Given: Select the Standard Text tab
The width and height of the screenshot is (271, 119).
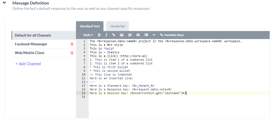Looking at the screenshot, I should pyautogui.click(x=90, y=26).
